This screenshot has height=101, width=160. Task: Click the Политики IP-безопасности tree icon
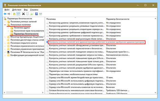coord(8,52)
